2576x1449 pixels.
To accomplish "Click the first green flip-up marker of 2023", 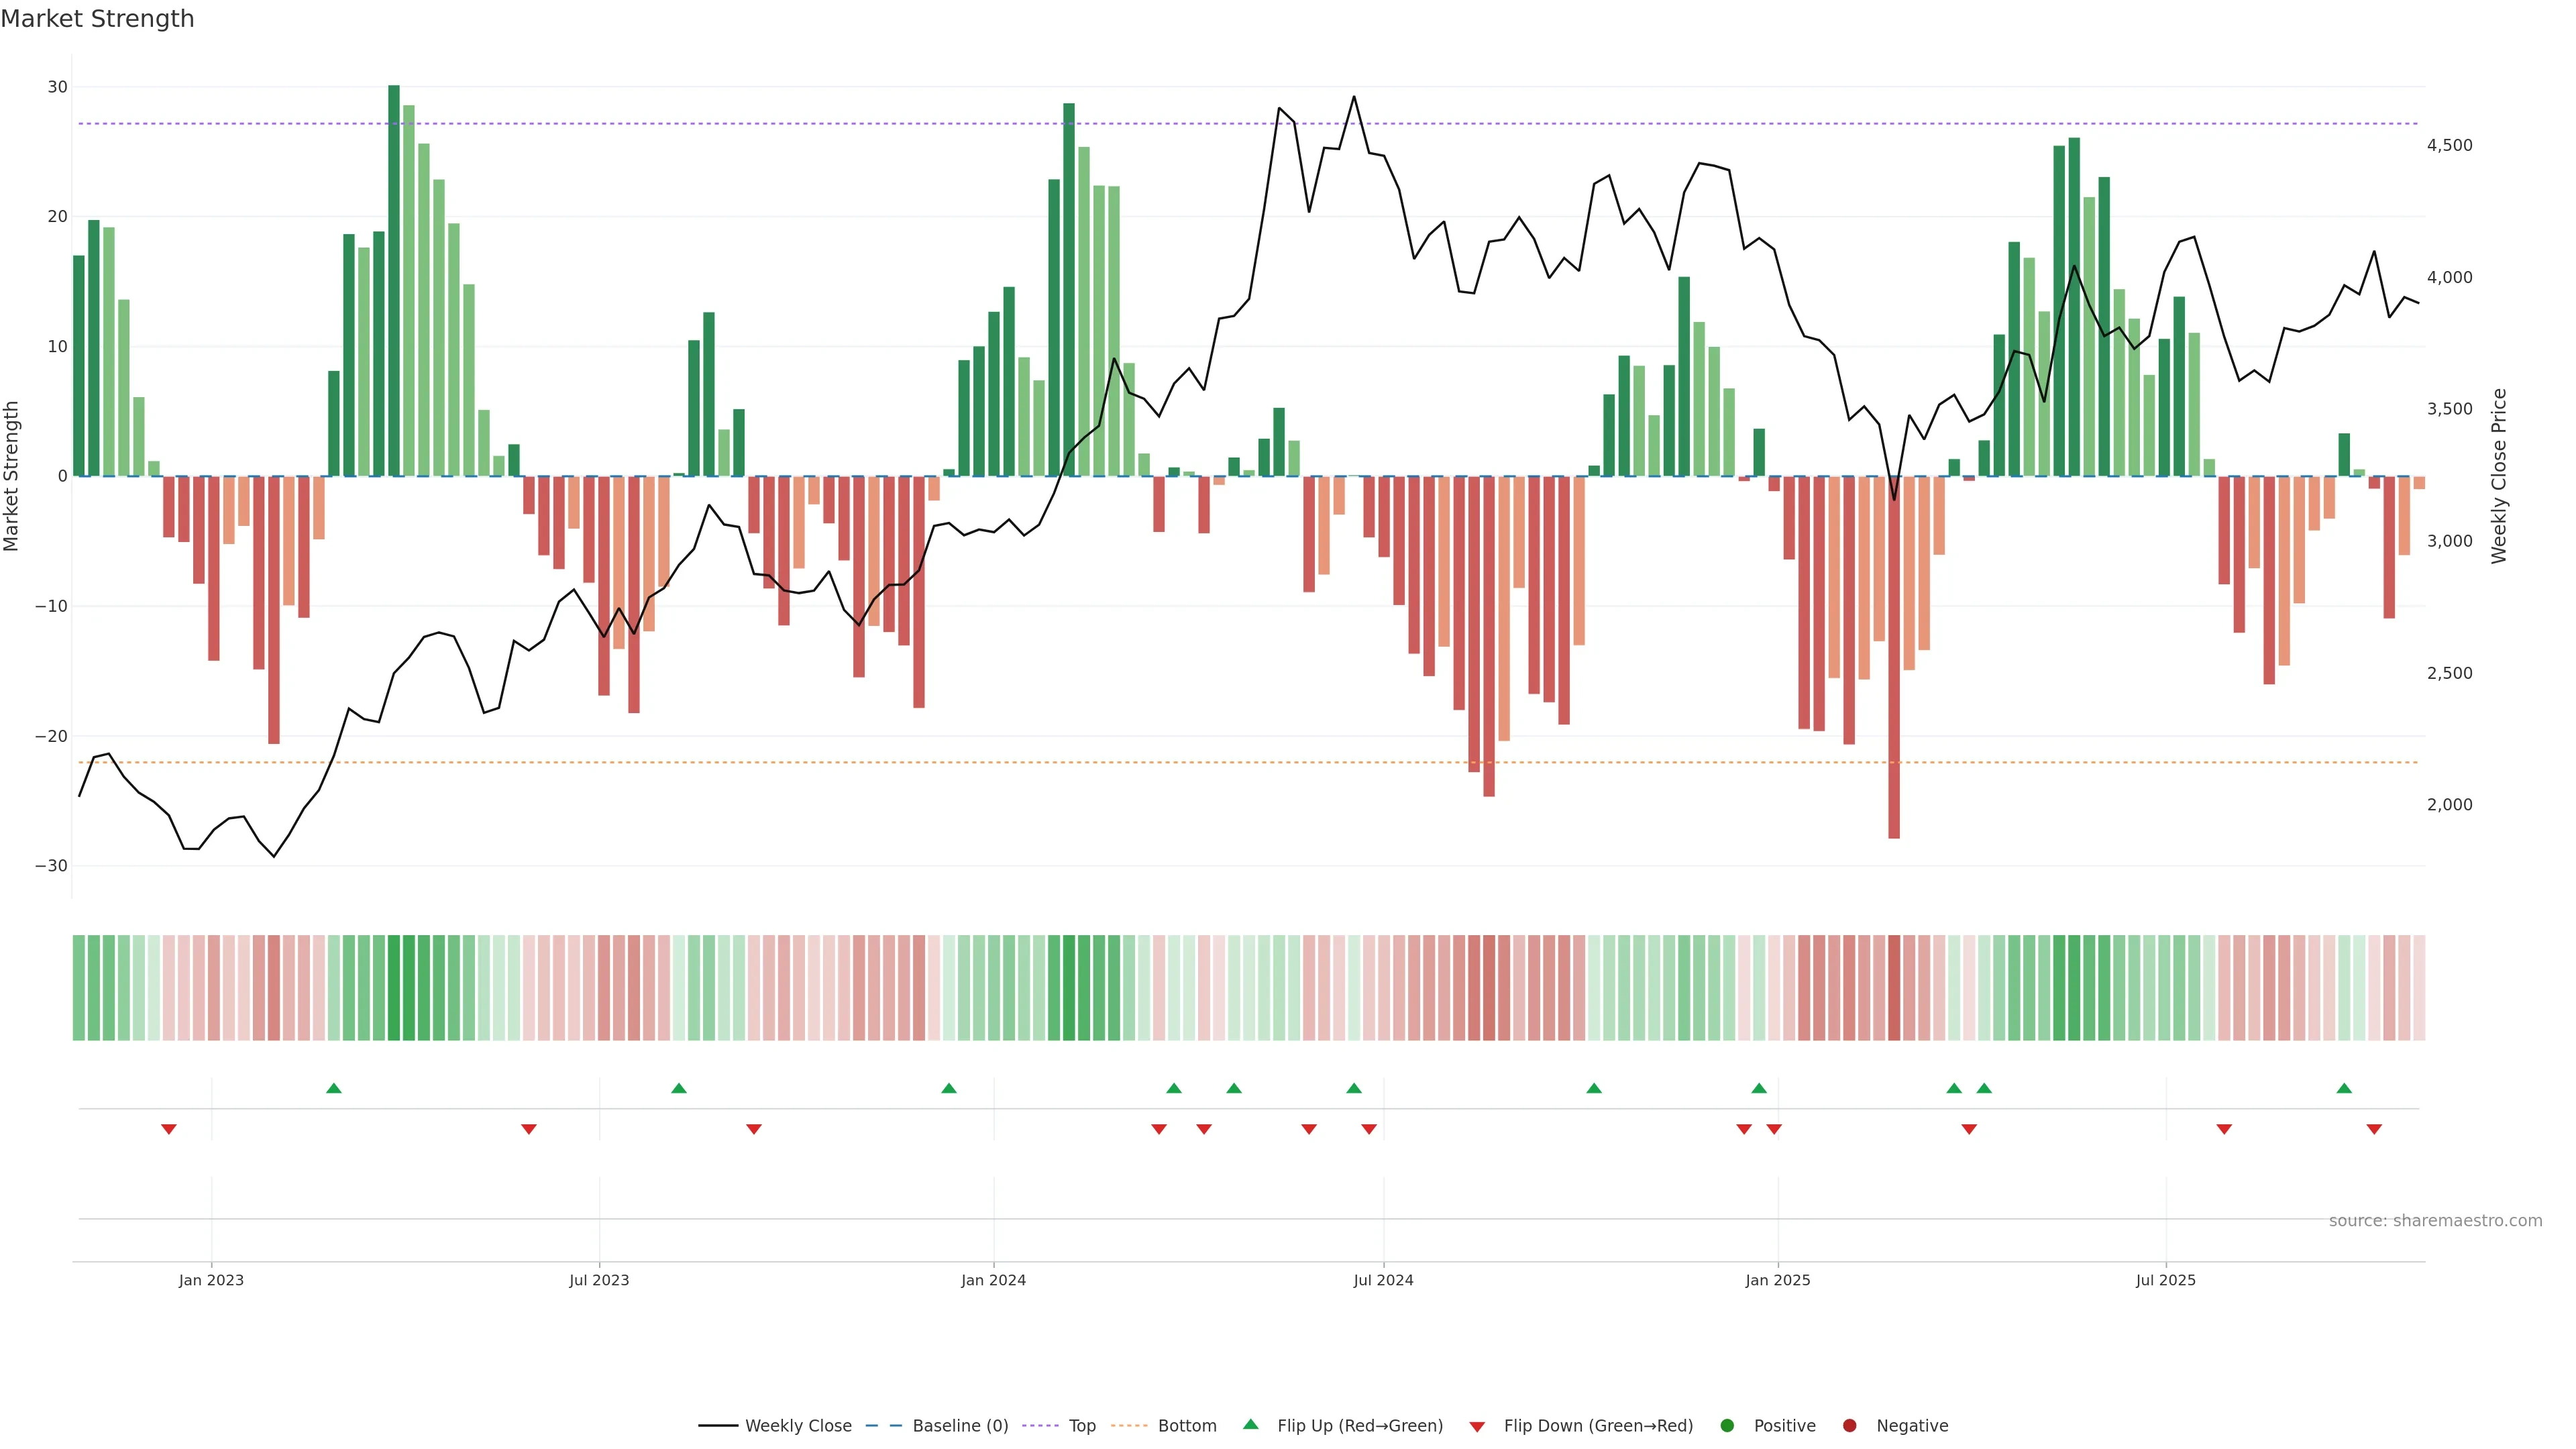I will pyautogui.click(x=334, y=1088).
